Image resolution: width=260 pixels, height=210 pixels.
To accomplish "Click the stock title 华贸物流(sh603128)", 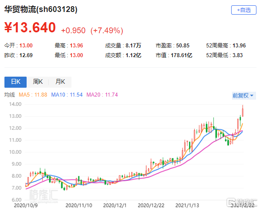I will point(41,9).
